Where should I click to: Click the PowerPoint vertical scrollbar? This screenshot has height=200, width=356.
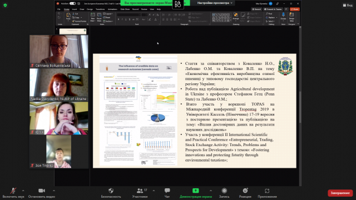[x=300, y=107]
